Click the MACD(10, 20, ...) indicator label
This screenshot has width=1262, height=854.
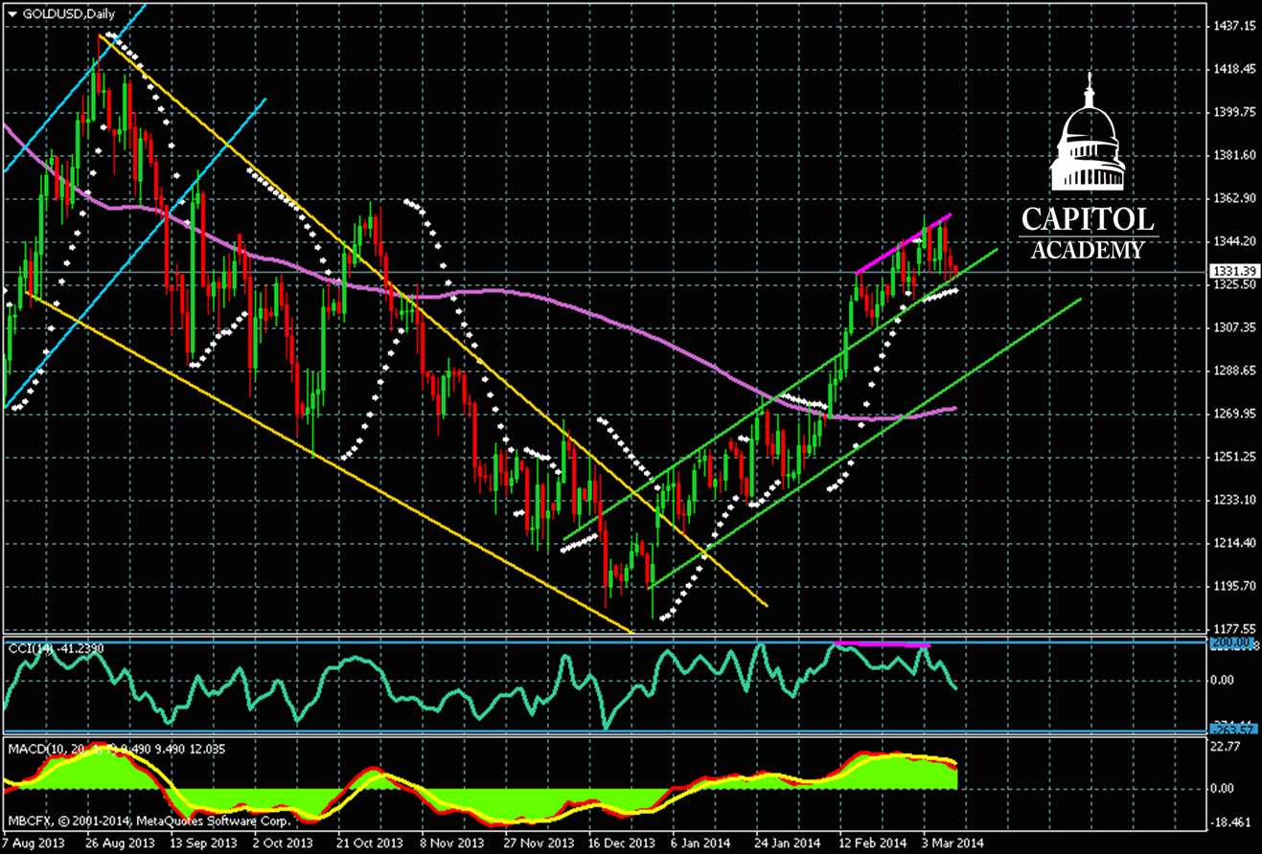[116, 750]
